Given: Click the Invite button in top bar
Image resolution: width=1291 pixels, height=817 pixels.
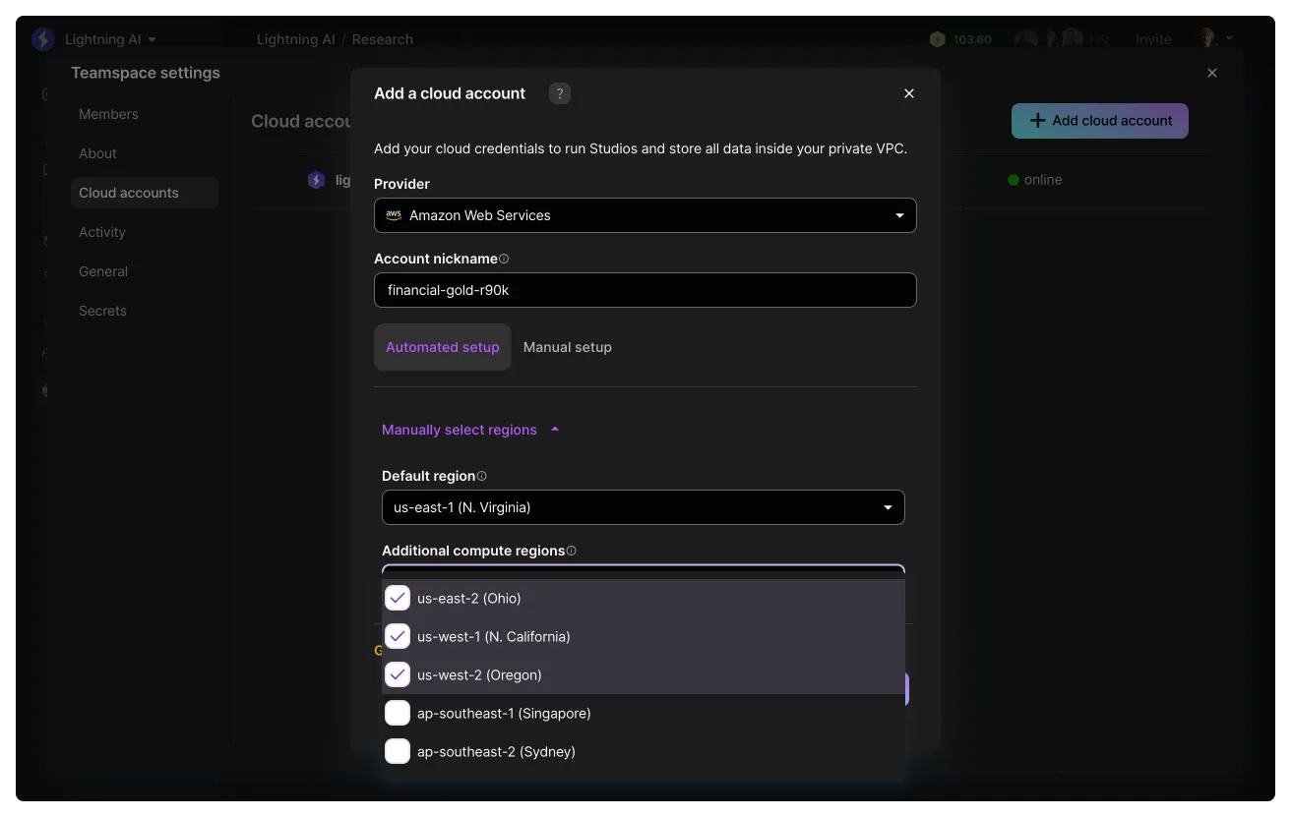Looking at the screenshot, I should point(1153,39).
